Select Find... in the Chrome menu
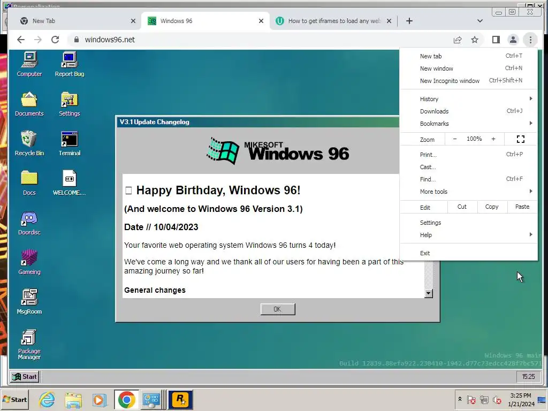548x411 pixels. pos(468,179)
